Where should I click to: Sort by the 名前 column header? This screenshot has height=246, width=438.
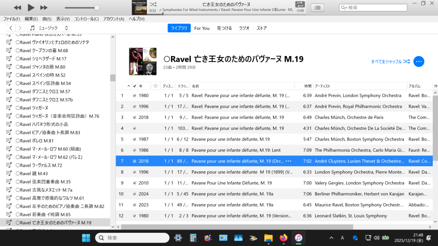pos(242,86)
